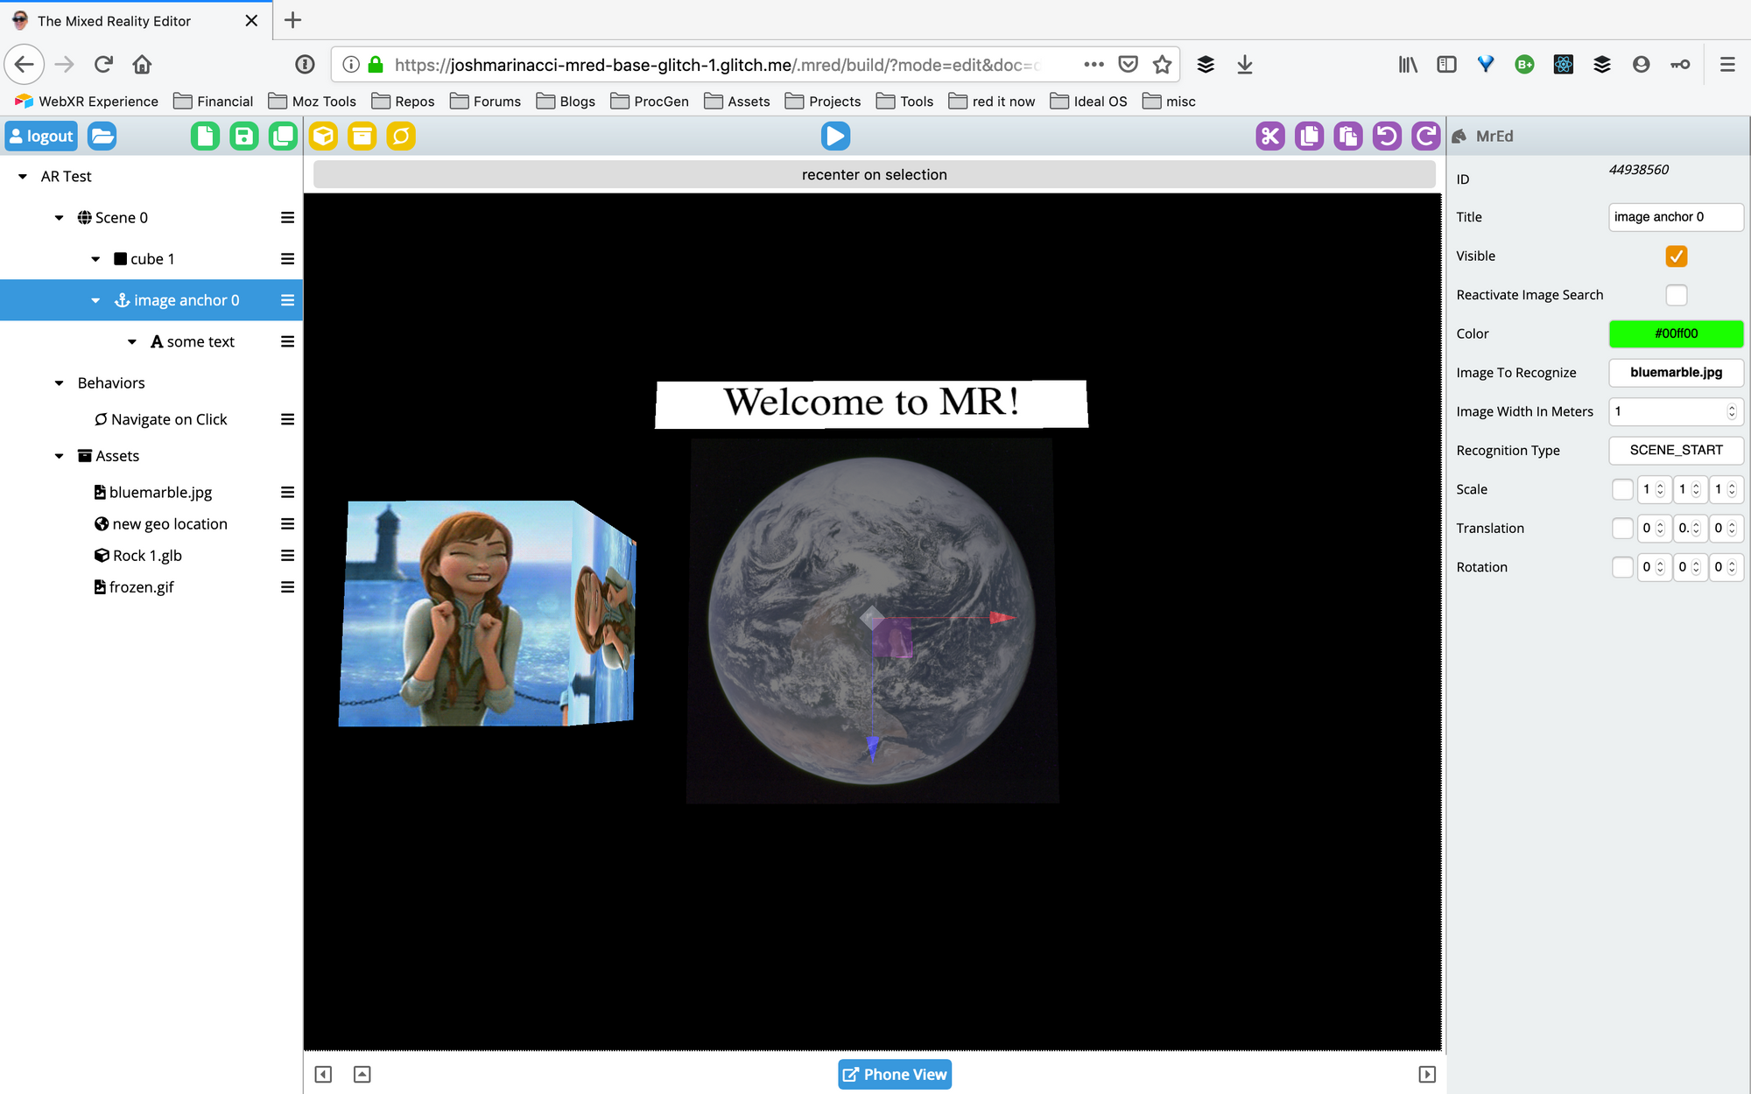Toggle the Scale lock checkbox

tap(1622, 489)
